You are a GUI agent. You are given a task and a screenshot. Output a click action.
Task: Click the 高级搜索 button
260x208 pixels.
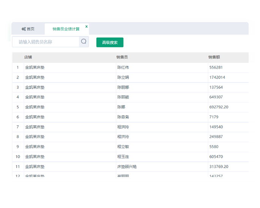click(x=110, y=43)
